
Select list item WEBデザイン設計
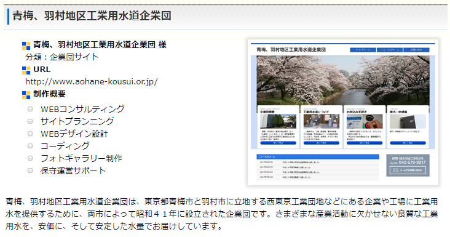point(74,134)
